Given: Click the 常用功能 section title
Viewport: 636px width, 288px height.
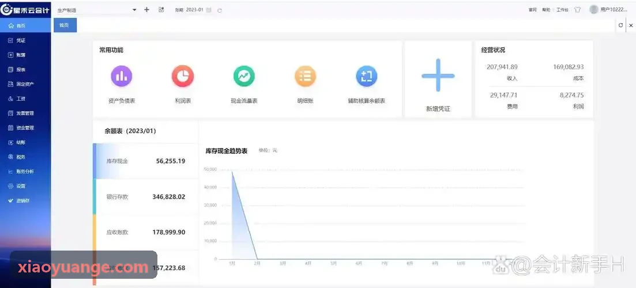Looking at the screenshot, I should (111, 50).
